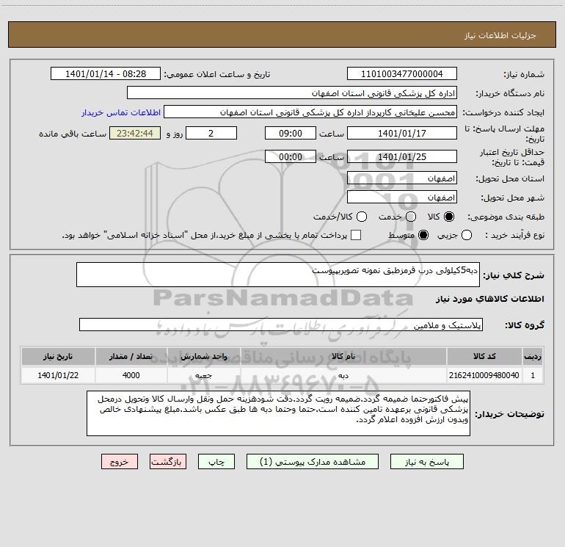Click the تاریخ نیاز column header

[x=58, y=356]
